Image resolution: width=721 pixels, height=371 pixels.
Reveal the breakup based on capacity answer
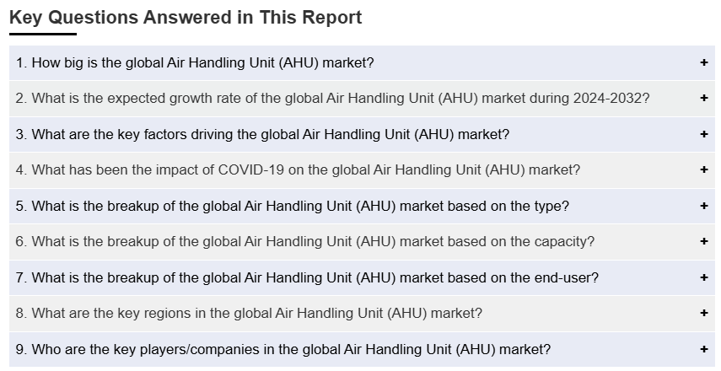pyautogui.click(x=304, y=242)
